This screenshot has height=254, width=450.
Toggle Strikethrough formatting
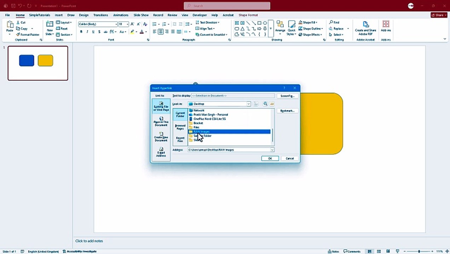pos(106,32)
